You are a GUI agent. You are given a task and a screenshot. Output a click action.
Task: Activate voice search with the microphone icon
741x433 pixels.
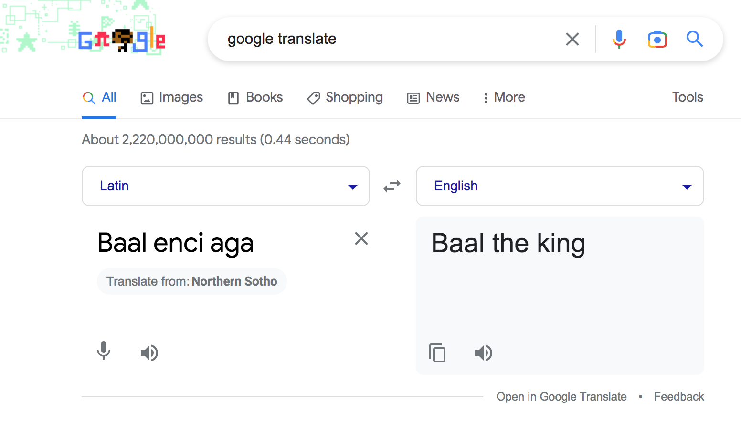pyautogui.click(x=619, y=39)
